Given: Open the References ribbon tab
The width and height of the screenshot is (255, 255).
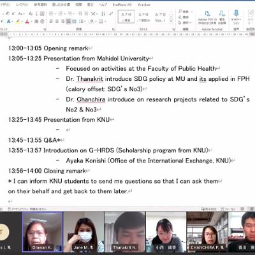Looking at the screenshot, I should coord(40,4).
